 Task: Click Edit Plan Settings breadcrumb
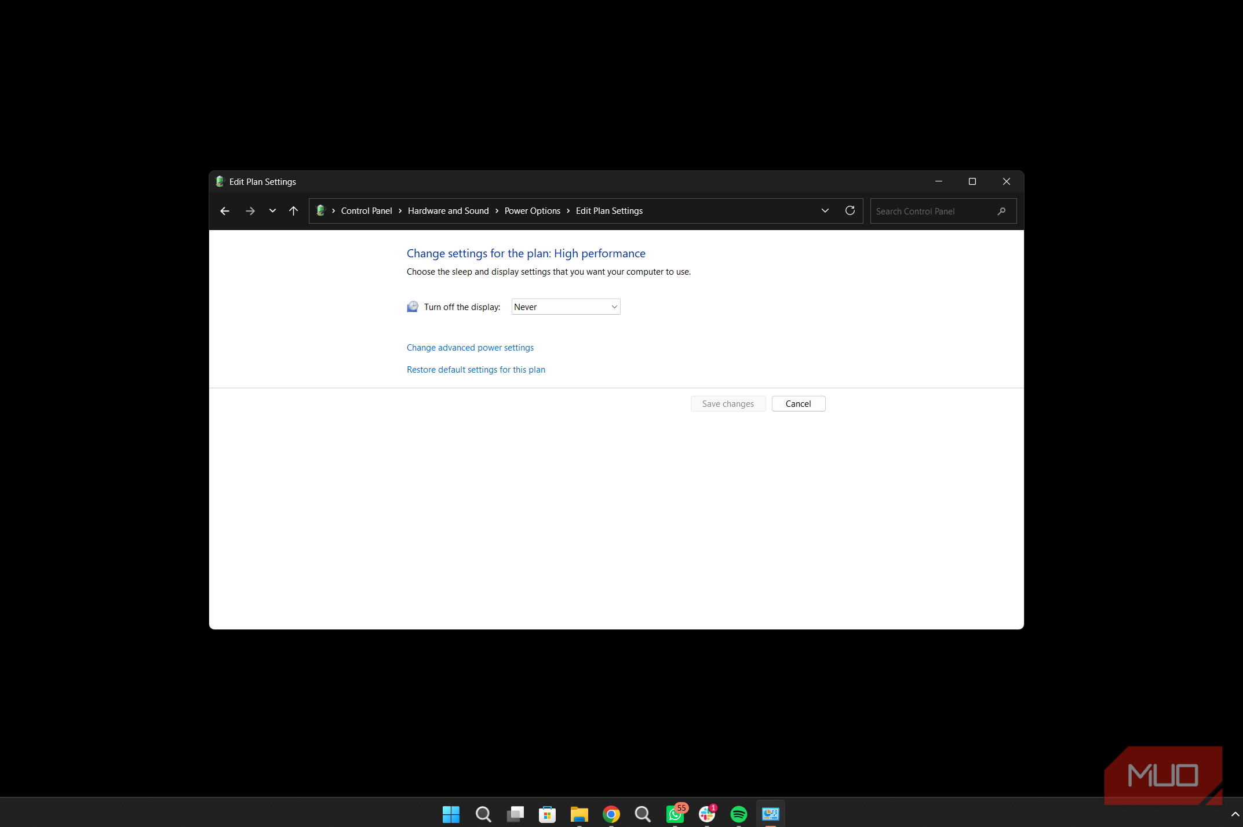coord(609,211)
